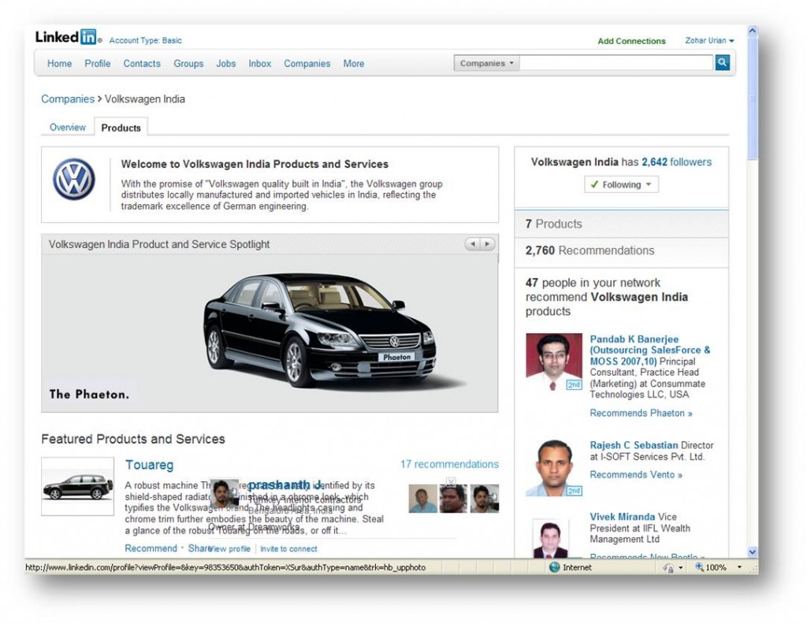Screen dimensions: 807x623
Task: Click Add Connections link
Action: pyautogui.click(x=631, y=41)
